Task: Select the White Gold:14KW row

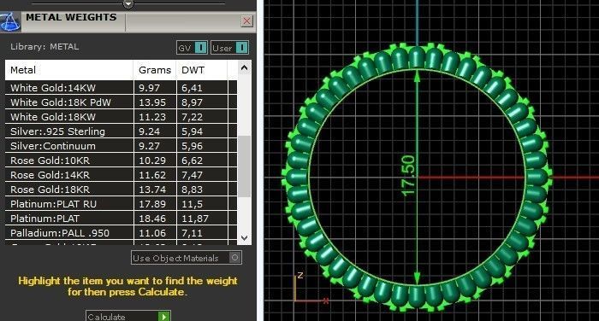Action: tap(121, 88)
